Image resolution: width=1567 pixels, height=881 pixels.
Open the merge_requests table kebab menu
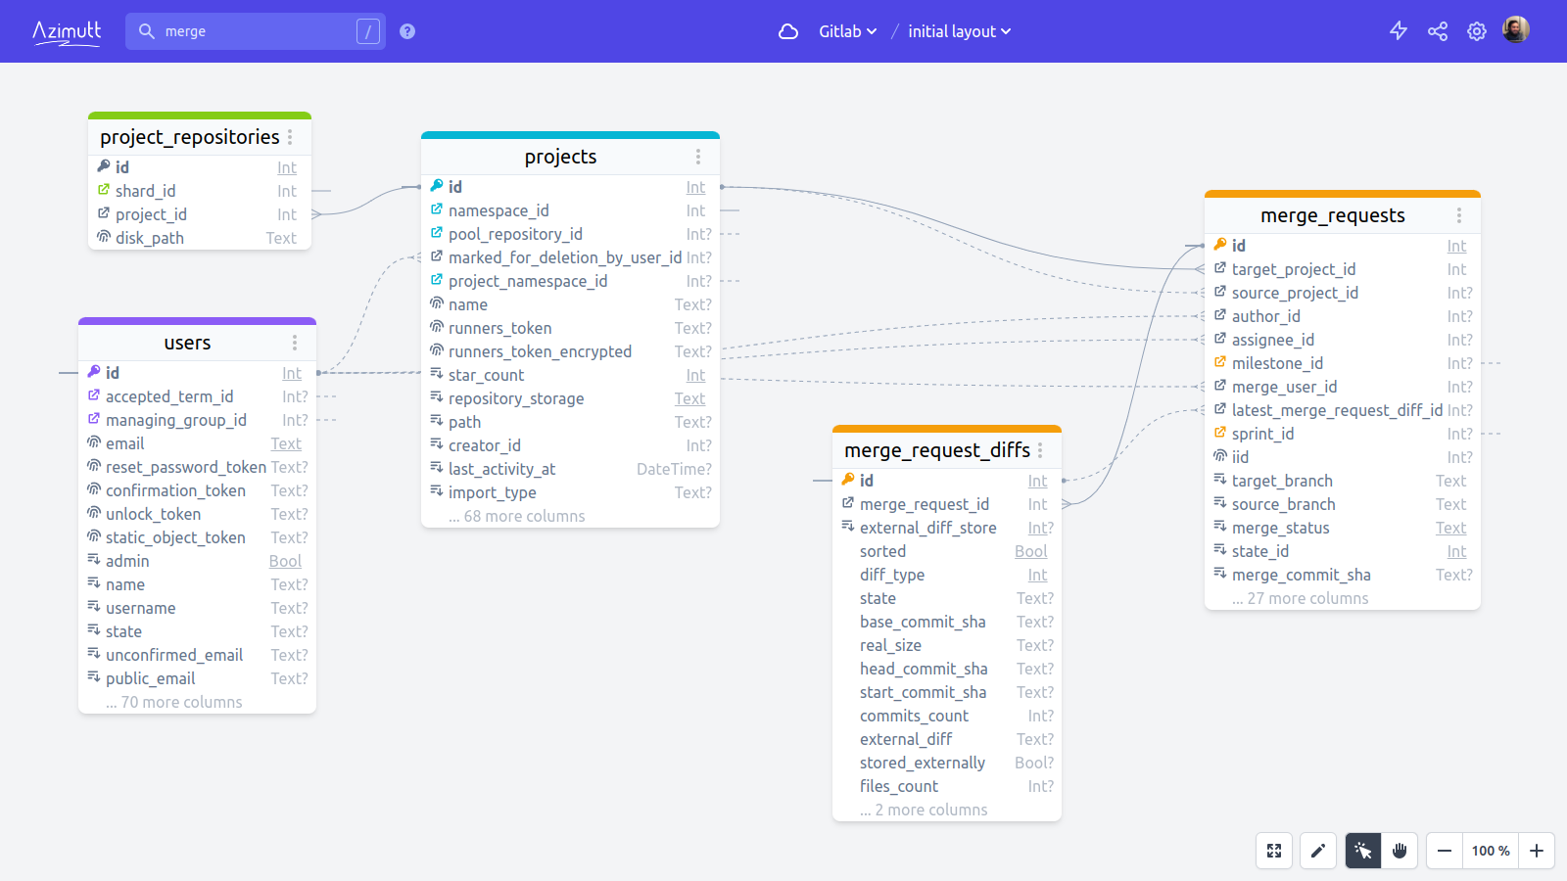(1459, 215)
